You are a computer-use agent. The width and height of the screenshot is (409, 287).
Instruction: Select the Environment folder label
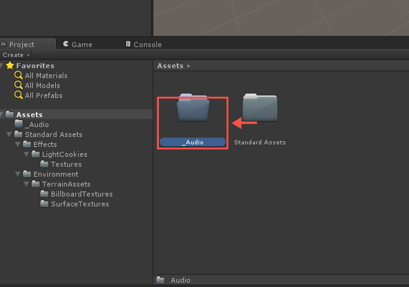[x=56, y=174]
